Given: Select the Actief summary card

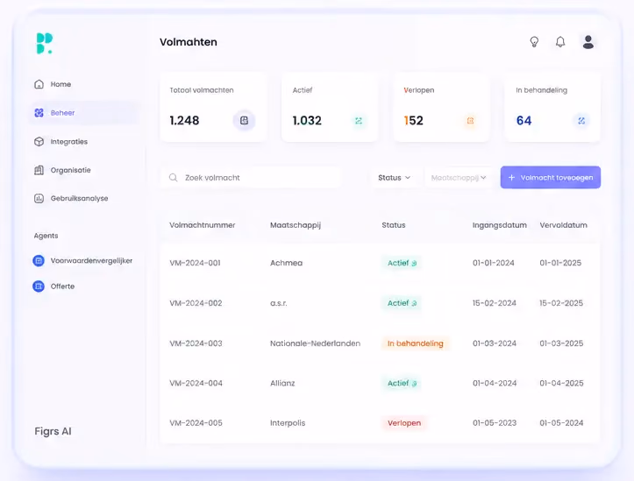Looking at the screenshot, I should pos(330,108).
